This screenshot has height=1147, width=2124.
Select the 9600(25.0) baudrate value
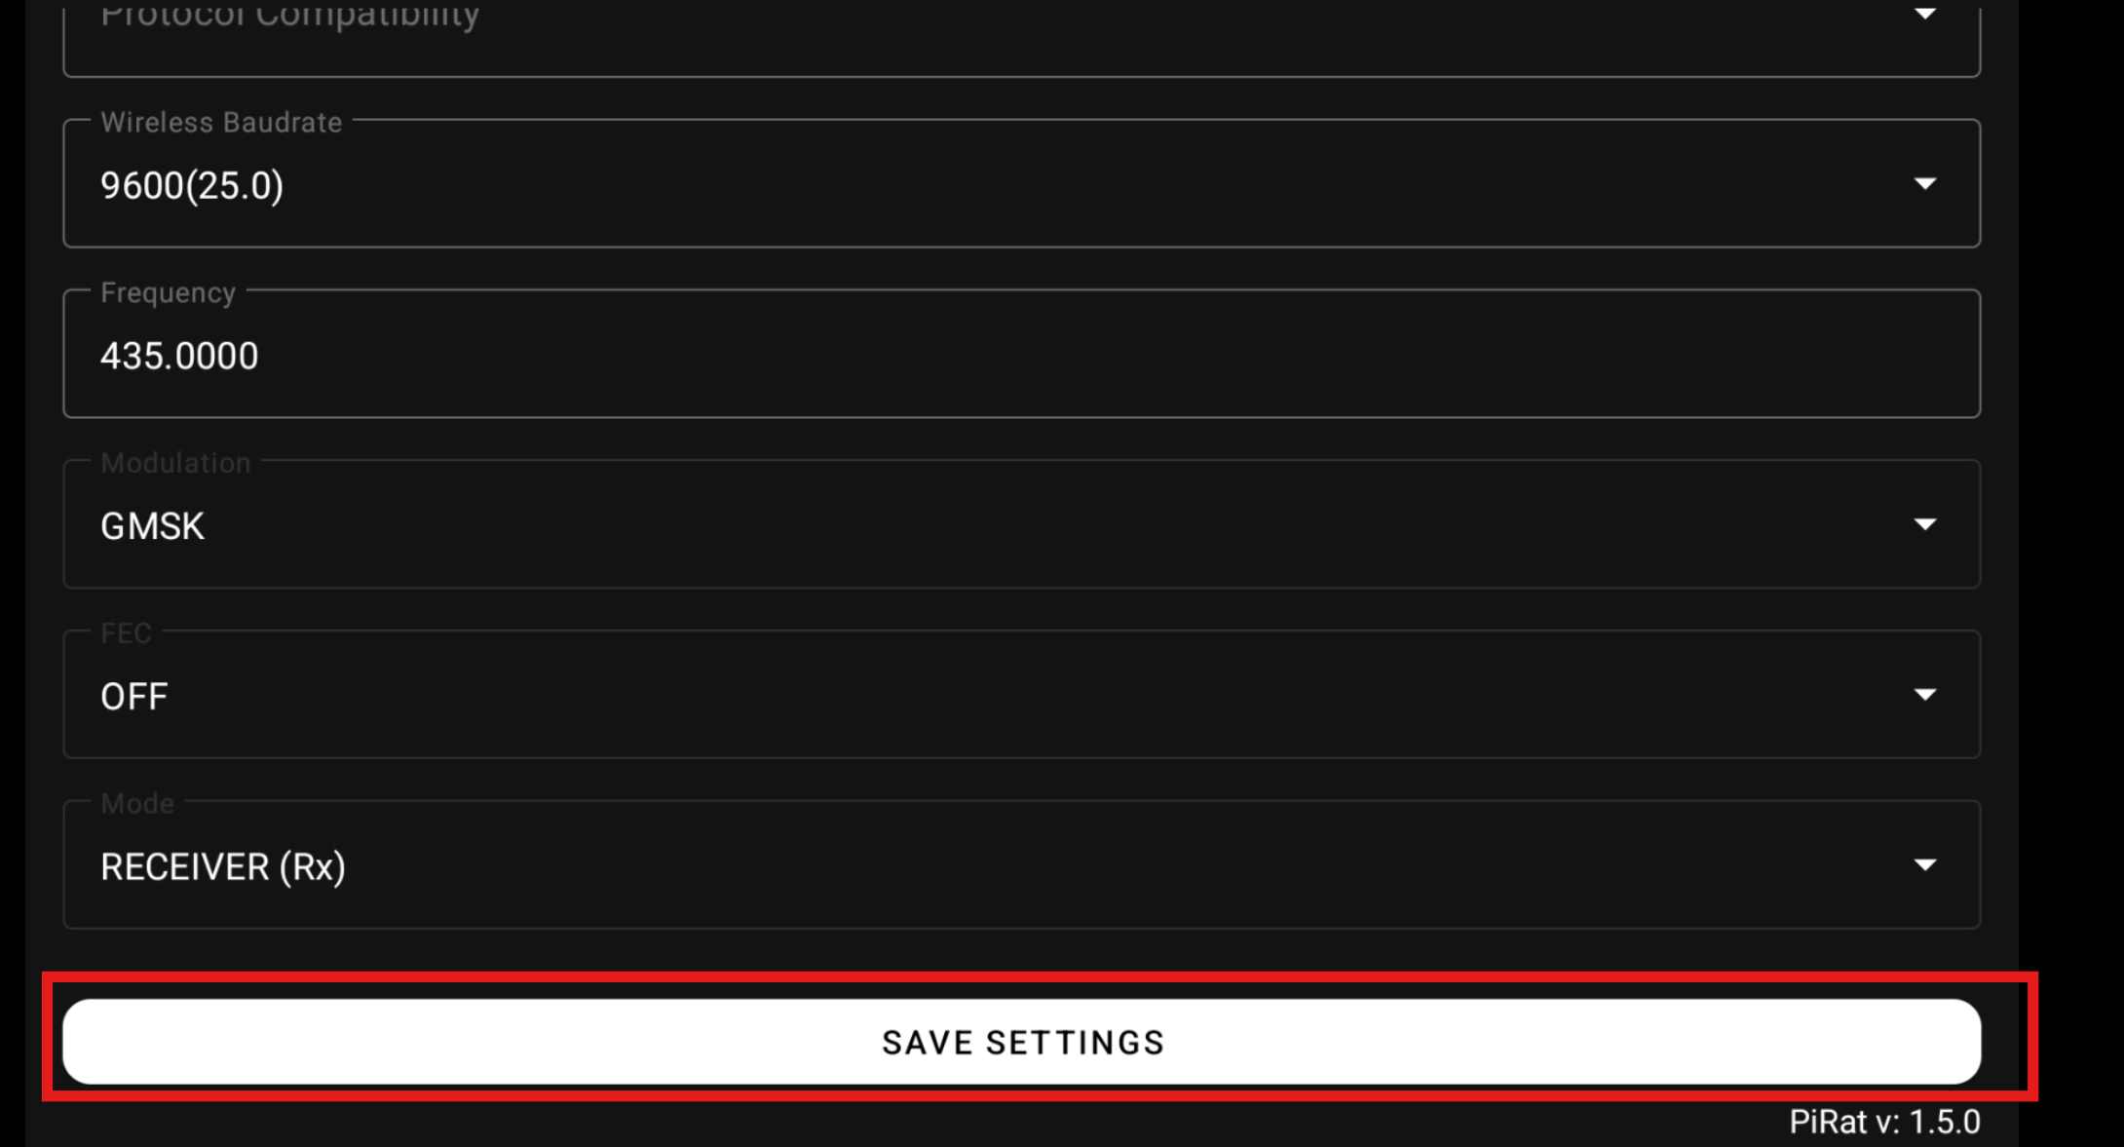point(192,185)
